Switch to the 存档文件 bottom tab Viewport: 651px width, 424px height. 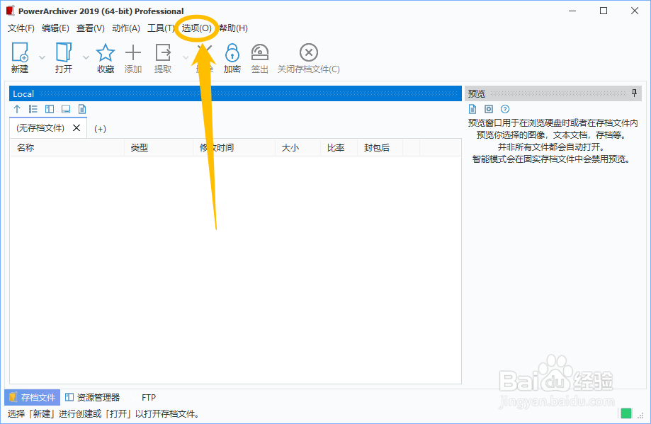click(33, 397)
